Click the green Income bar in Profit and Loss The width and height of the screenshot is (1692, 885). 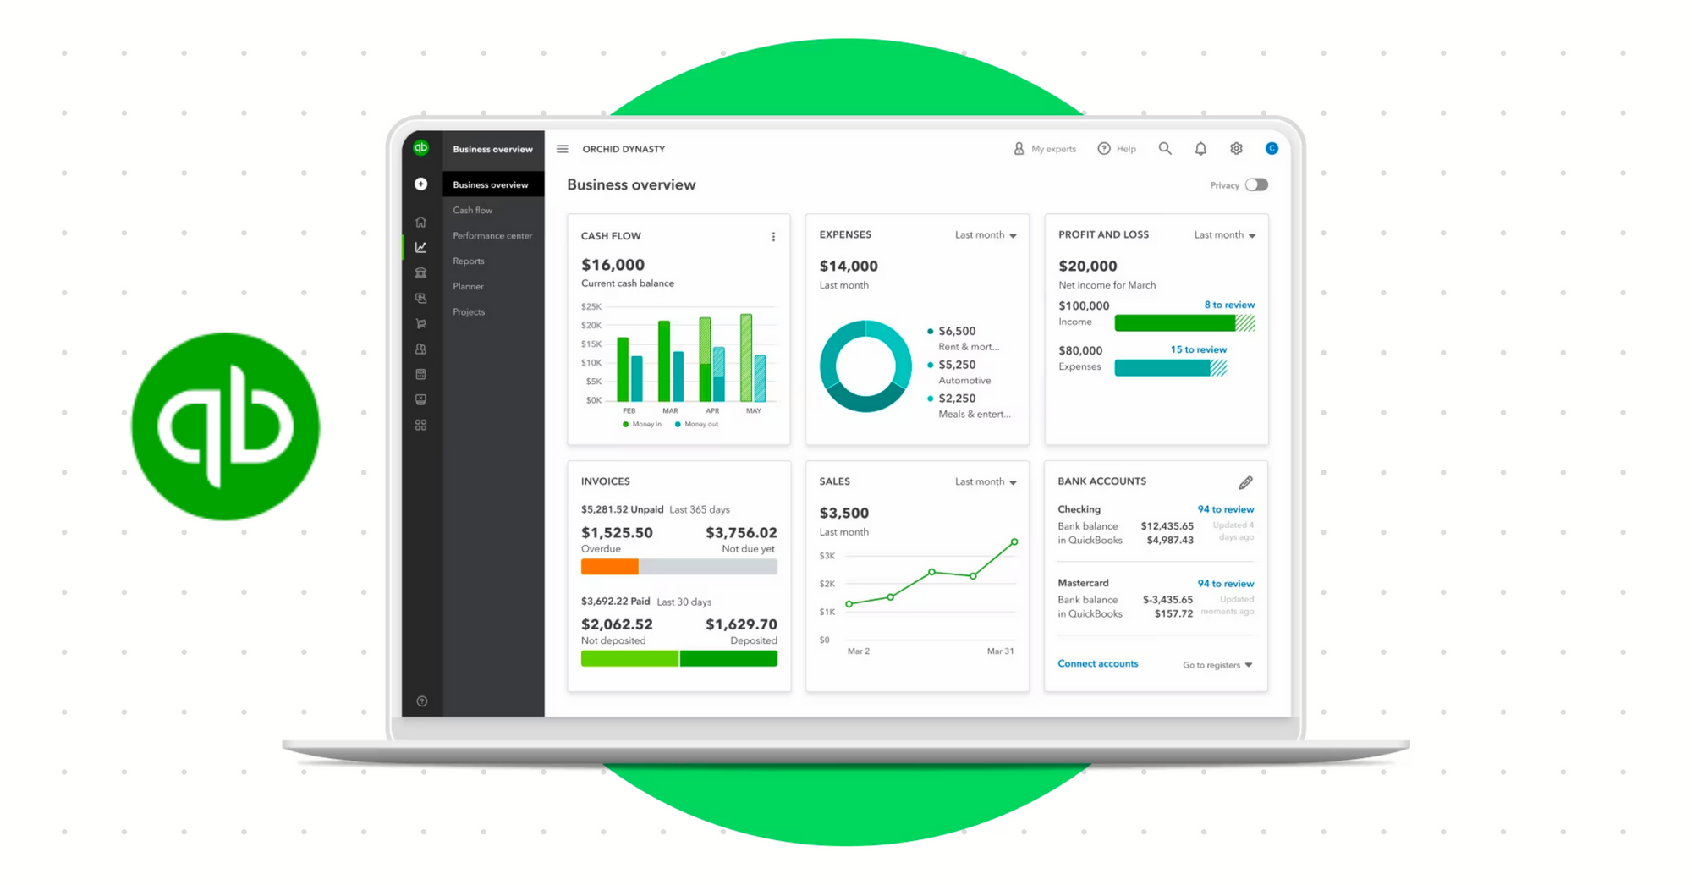tap(1184, 323)
